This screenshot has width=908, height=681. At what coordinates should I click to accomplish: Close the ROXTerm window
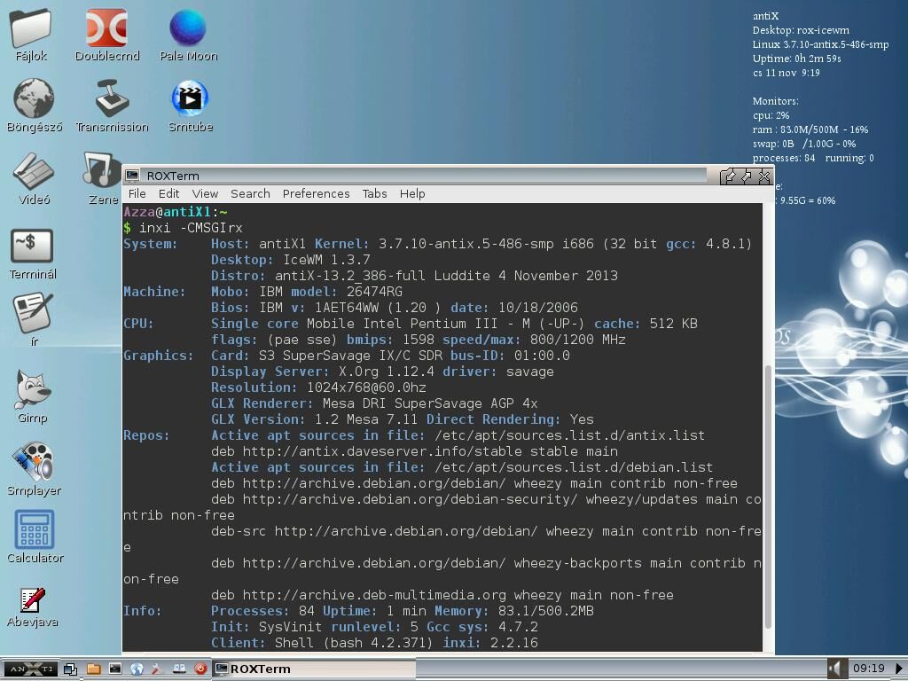click(764, 176)
